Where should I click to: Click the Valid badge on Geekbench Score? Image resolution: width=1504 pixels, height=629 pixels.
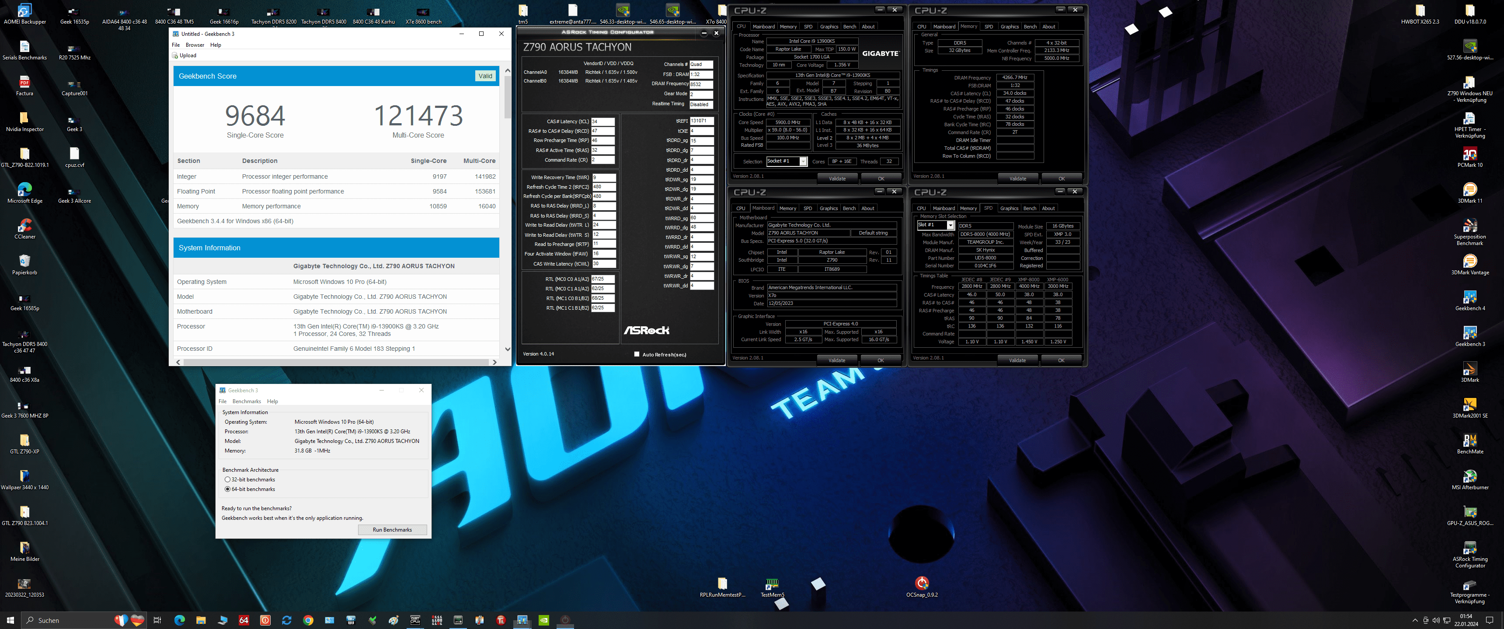[485, 76]
